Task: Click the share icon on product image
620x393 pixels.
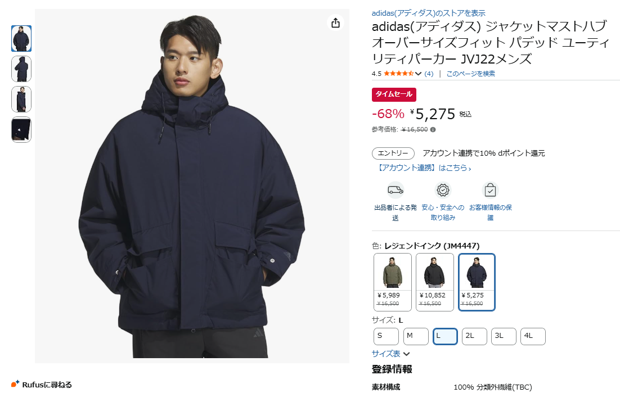Action: tap(335, 23)
